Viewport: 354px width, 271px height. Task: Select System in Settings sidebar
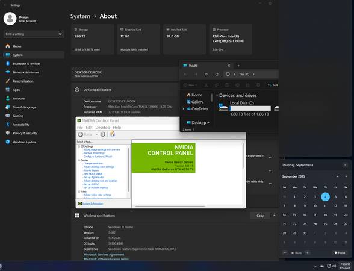pos(34,55)
